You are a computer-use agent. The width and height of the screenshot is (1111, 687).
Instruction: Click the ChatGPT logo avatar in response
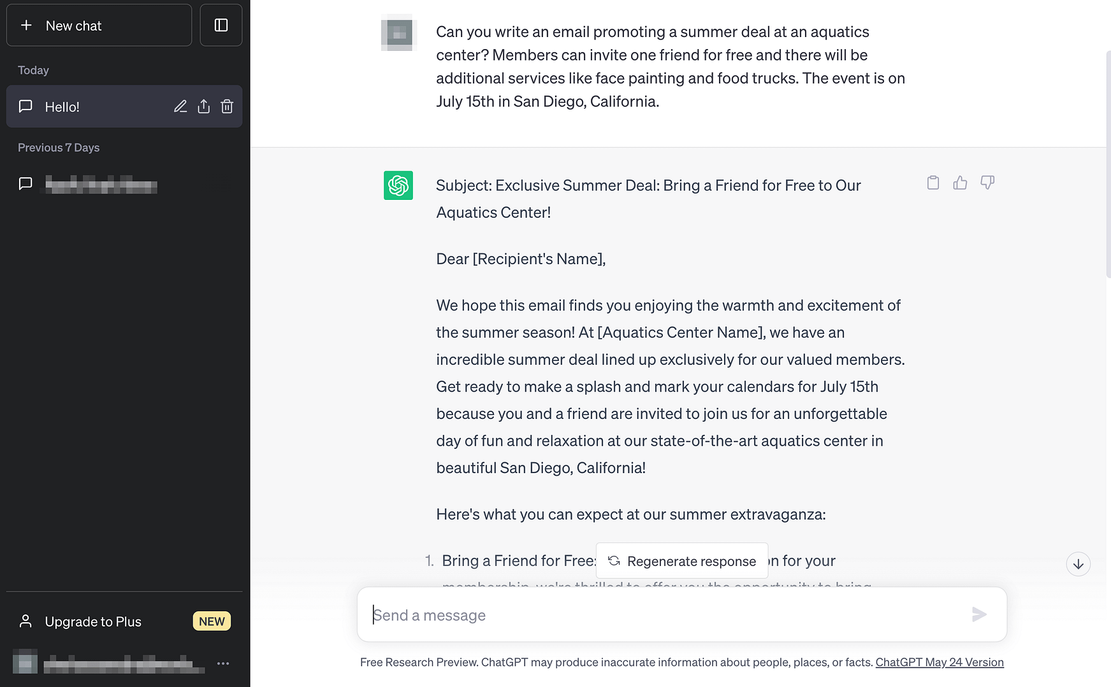[398, 185]
